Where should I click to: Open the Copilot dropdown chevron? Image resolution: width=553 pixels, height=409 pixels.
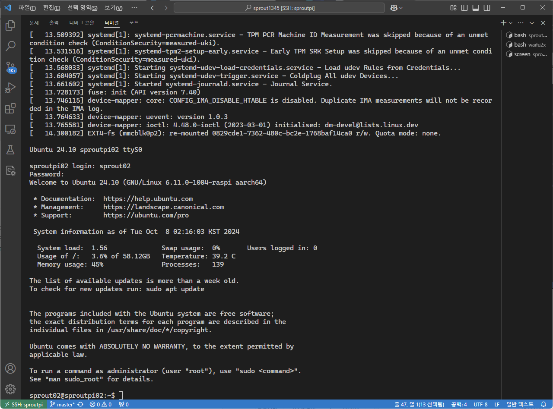click(401, 8)
